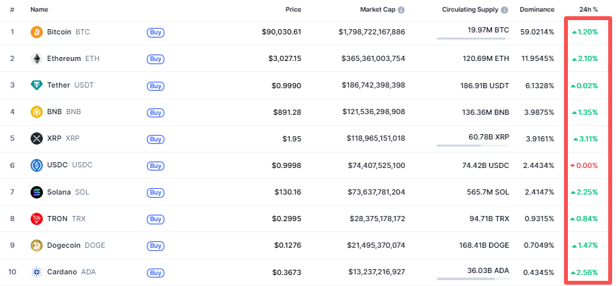Click the Ethereum diamond logo icon

(36, 58)
